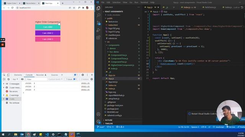
Task: Open the Explorer view in VS Code activity bar
Action: tap(98, 8)
